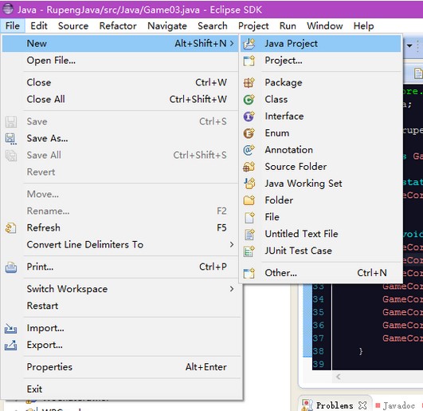The height and width of the screenshot is (411, 423).
Task: Choose Print... menu entry
Action: (120, 267)
